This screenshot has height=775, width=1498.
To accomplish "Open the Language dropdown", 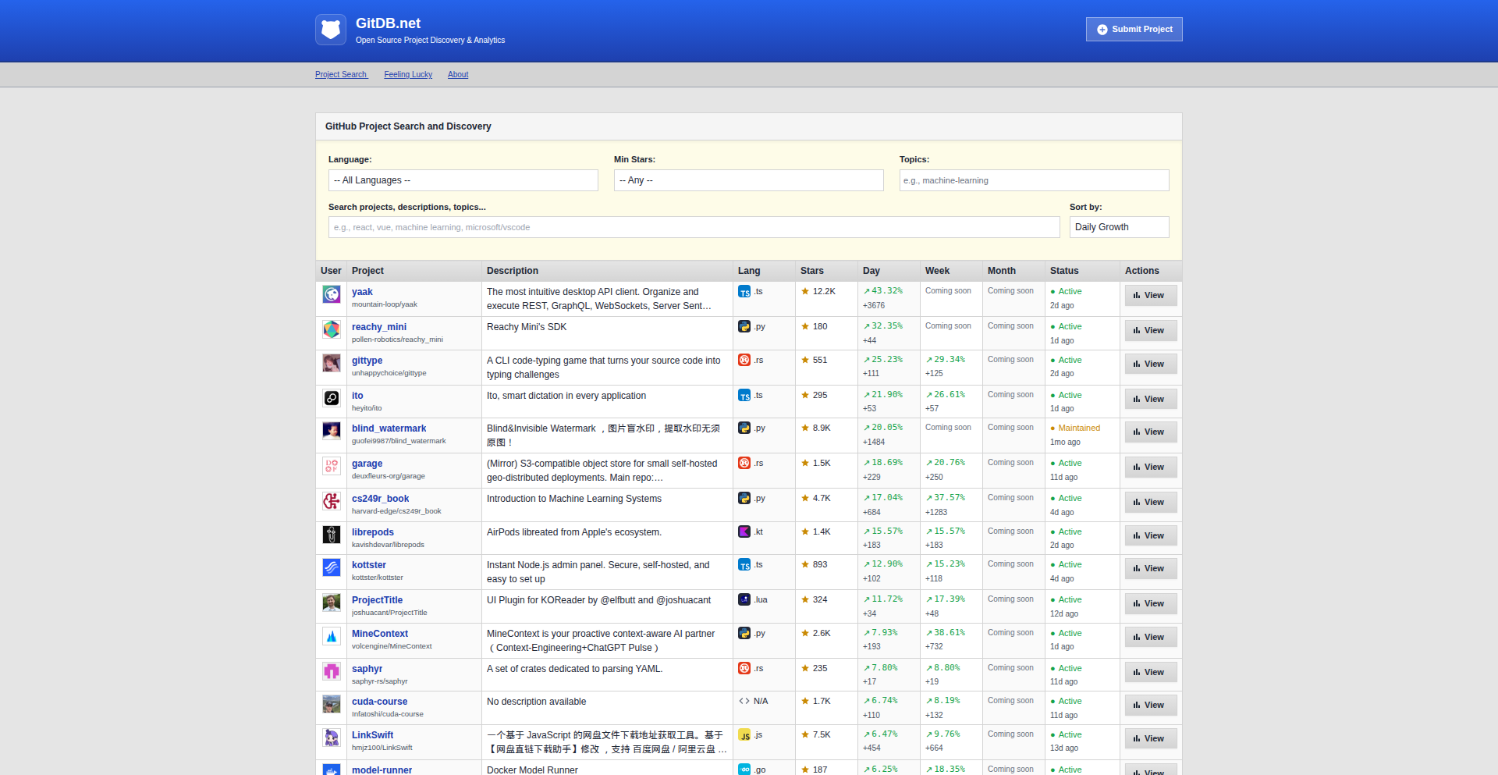I will (463, 180).
